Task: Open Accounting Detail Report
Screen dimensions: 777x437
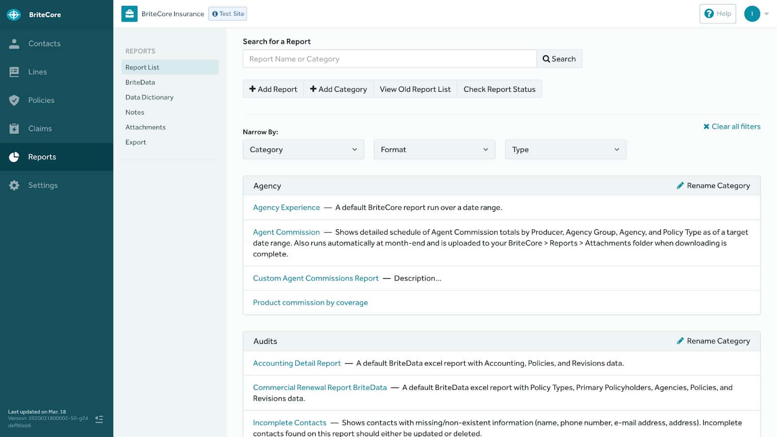Action: [x=297, y=363]
